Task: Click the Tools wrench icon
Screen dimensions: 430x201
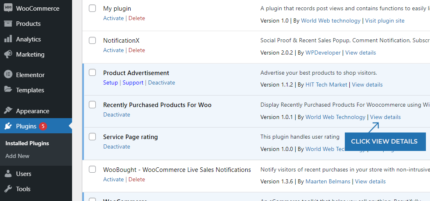Action: click(8, 189)
